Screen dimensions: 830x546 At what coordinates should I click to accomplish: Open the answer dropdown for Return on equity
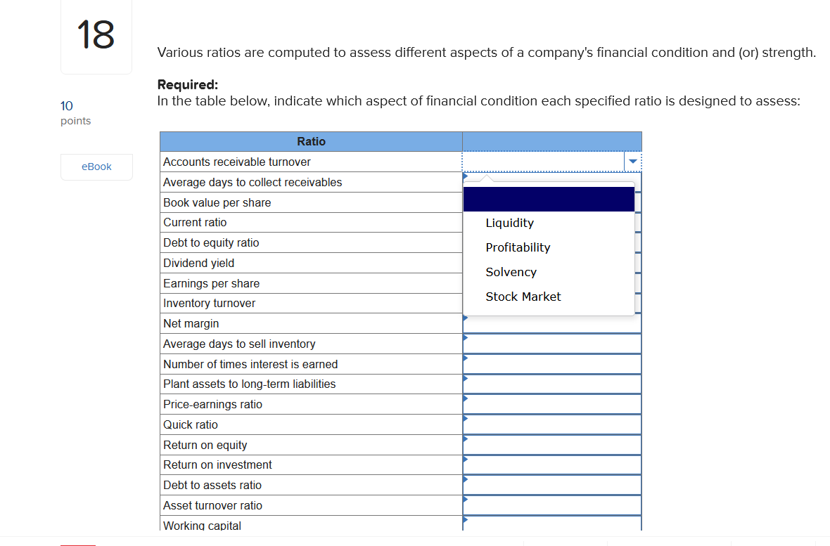[552, 444]
